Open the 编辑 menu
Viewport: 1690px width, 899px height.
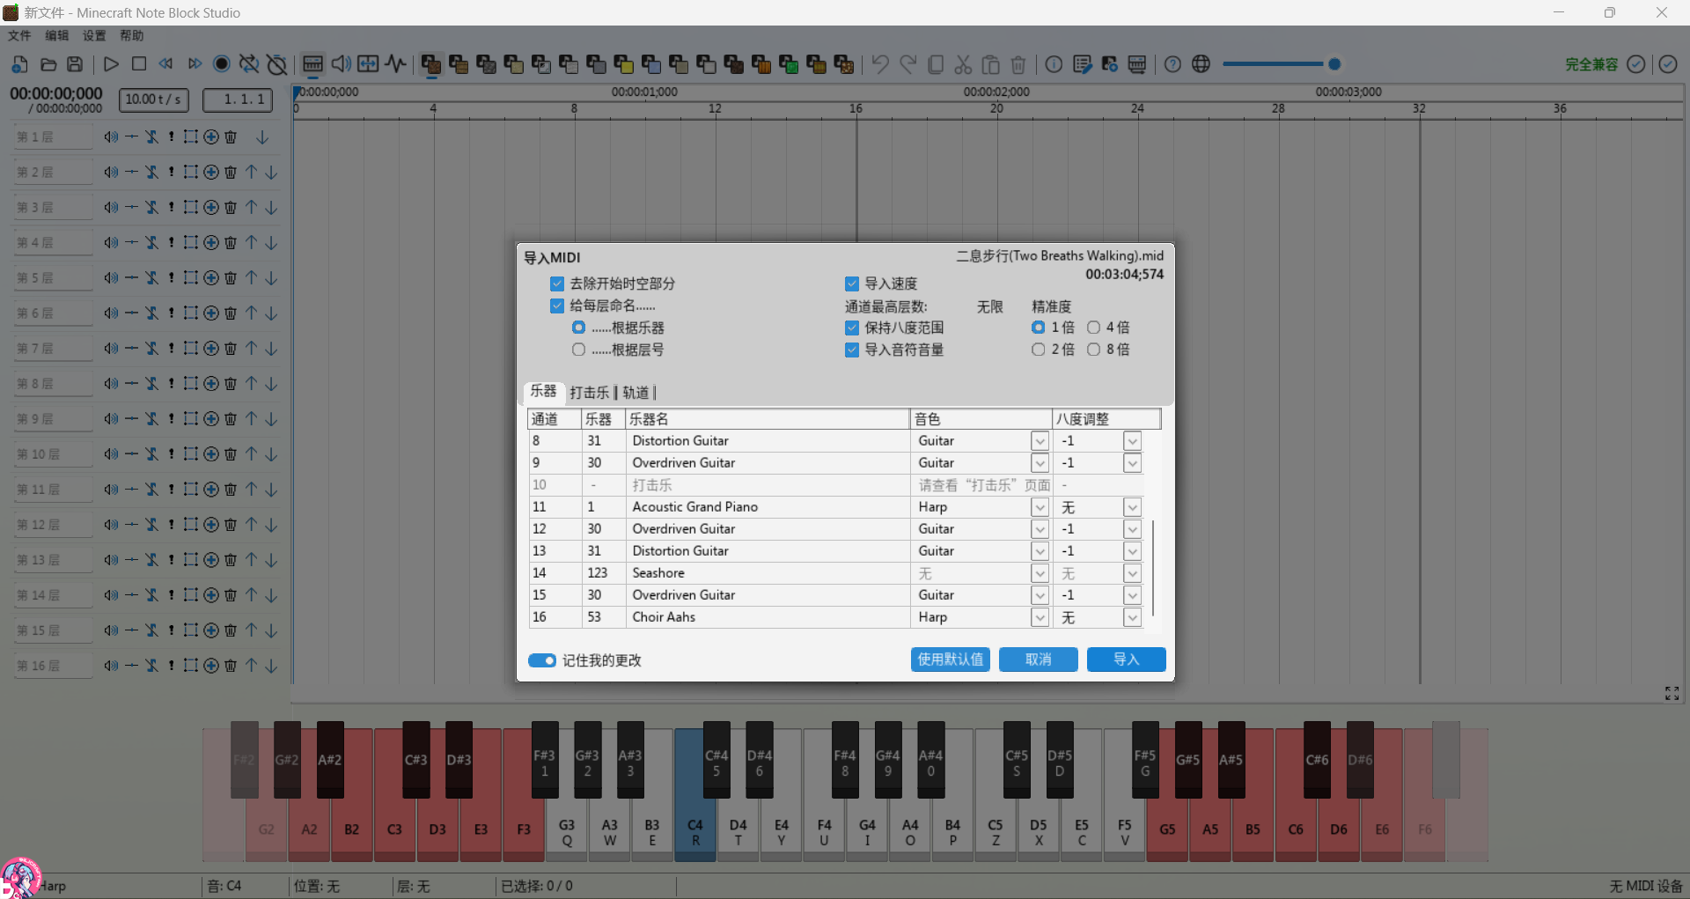tap(57, 35)
